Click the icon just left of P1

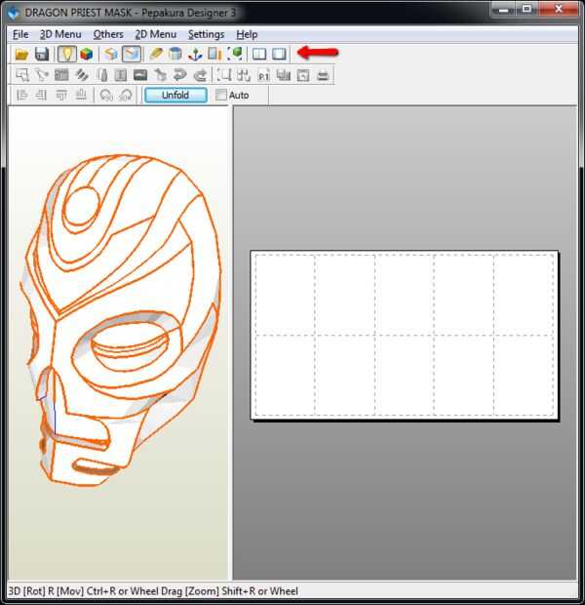[244, 75]
